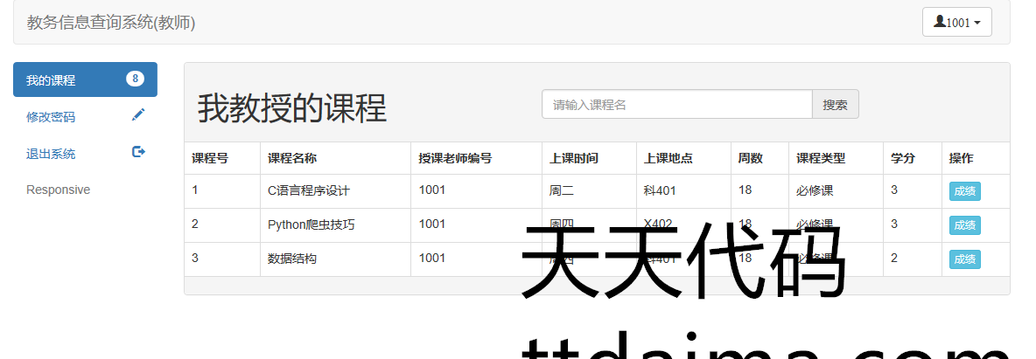Open 成绩 for 数据结构 course
This screenshot has height=359, width=1036.
(x=964, y=259)
